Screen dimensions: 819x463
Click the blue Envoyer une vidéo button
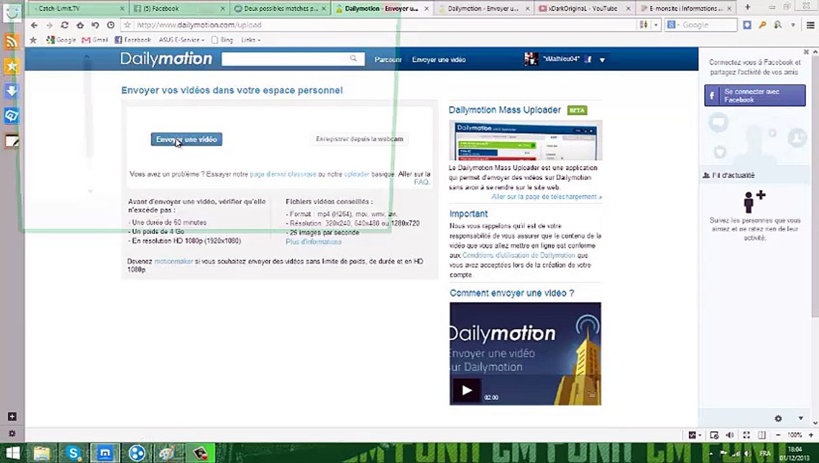187,140
